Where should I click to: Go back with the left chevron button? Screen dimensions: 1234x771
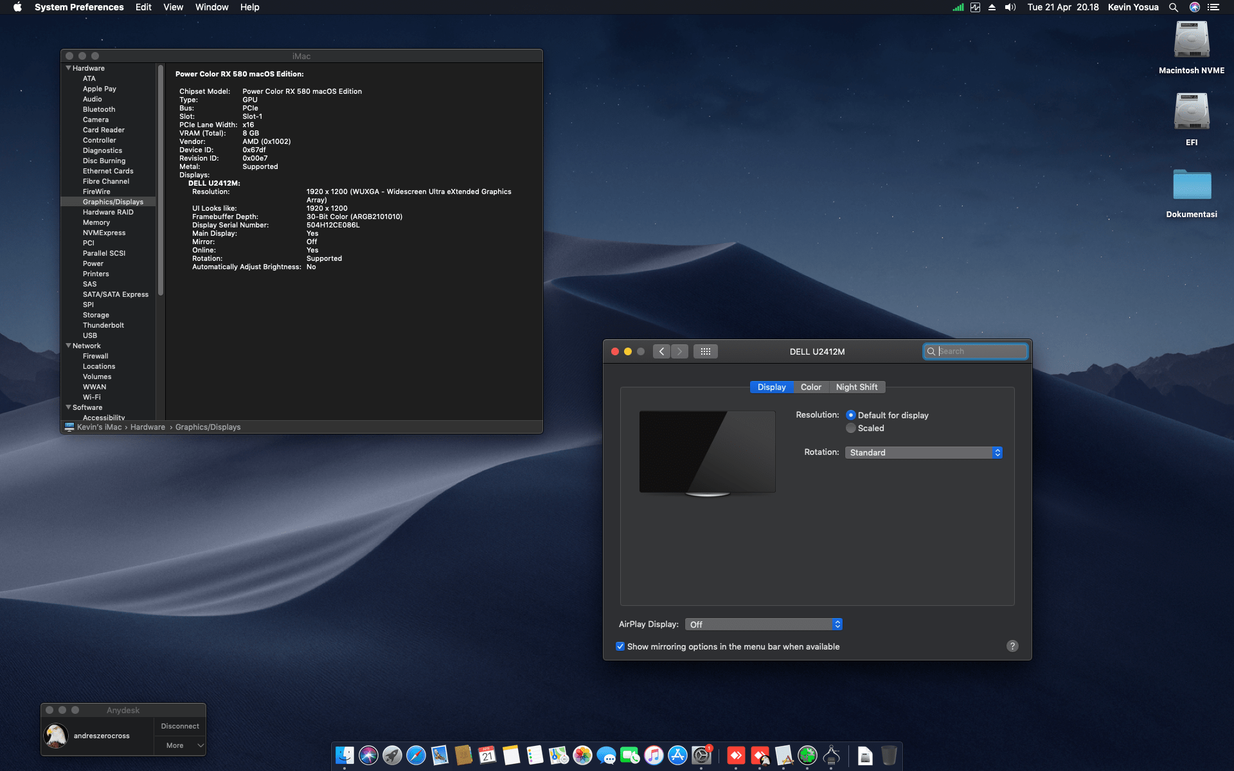click(x=661, y=351)
